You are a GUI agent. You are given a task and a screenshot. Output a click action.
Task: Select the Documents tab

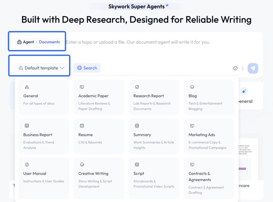[x=49, y=42]
